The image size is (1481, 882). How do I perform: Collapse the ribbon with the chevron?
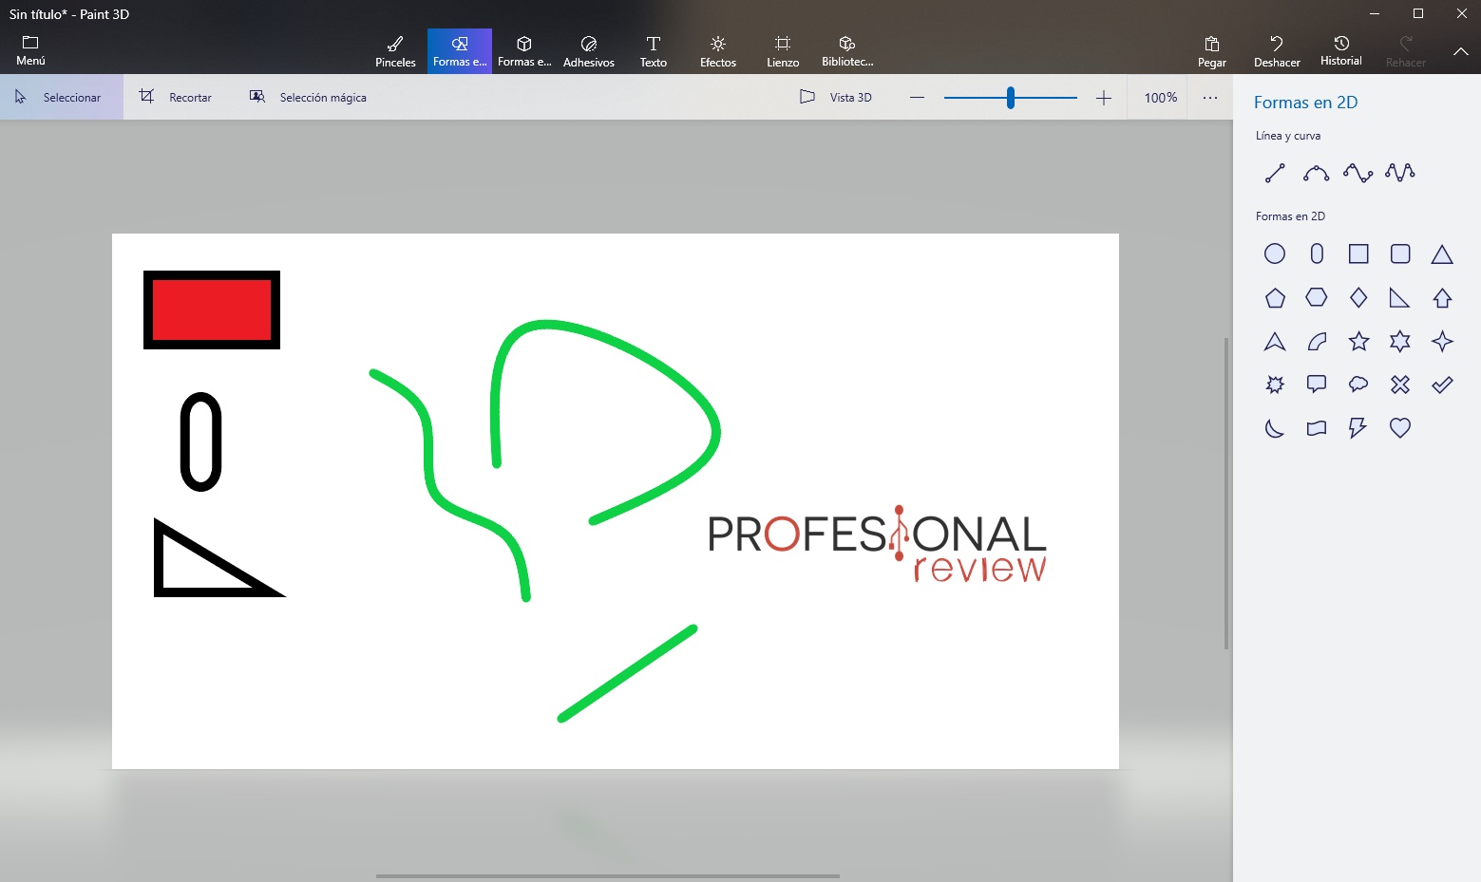1461,50
